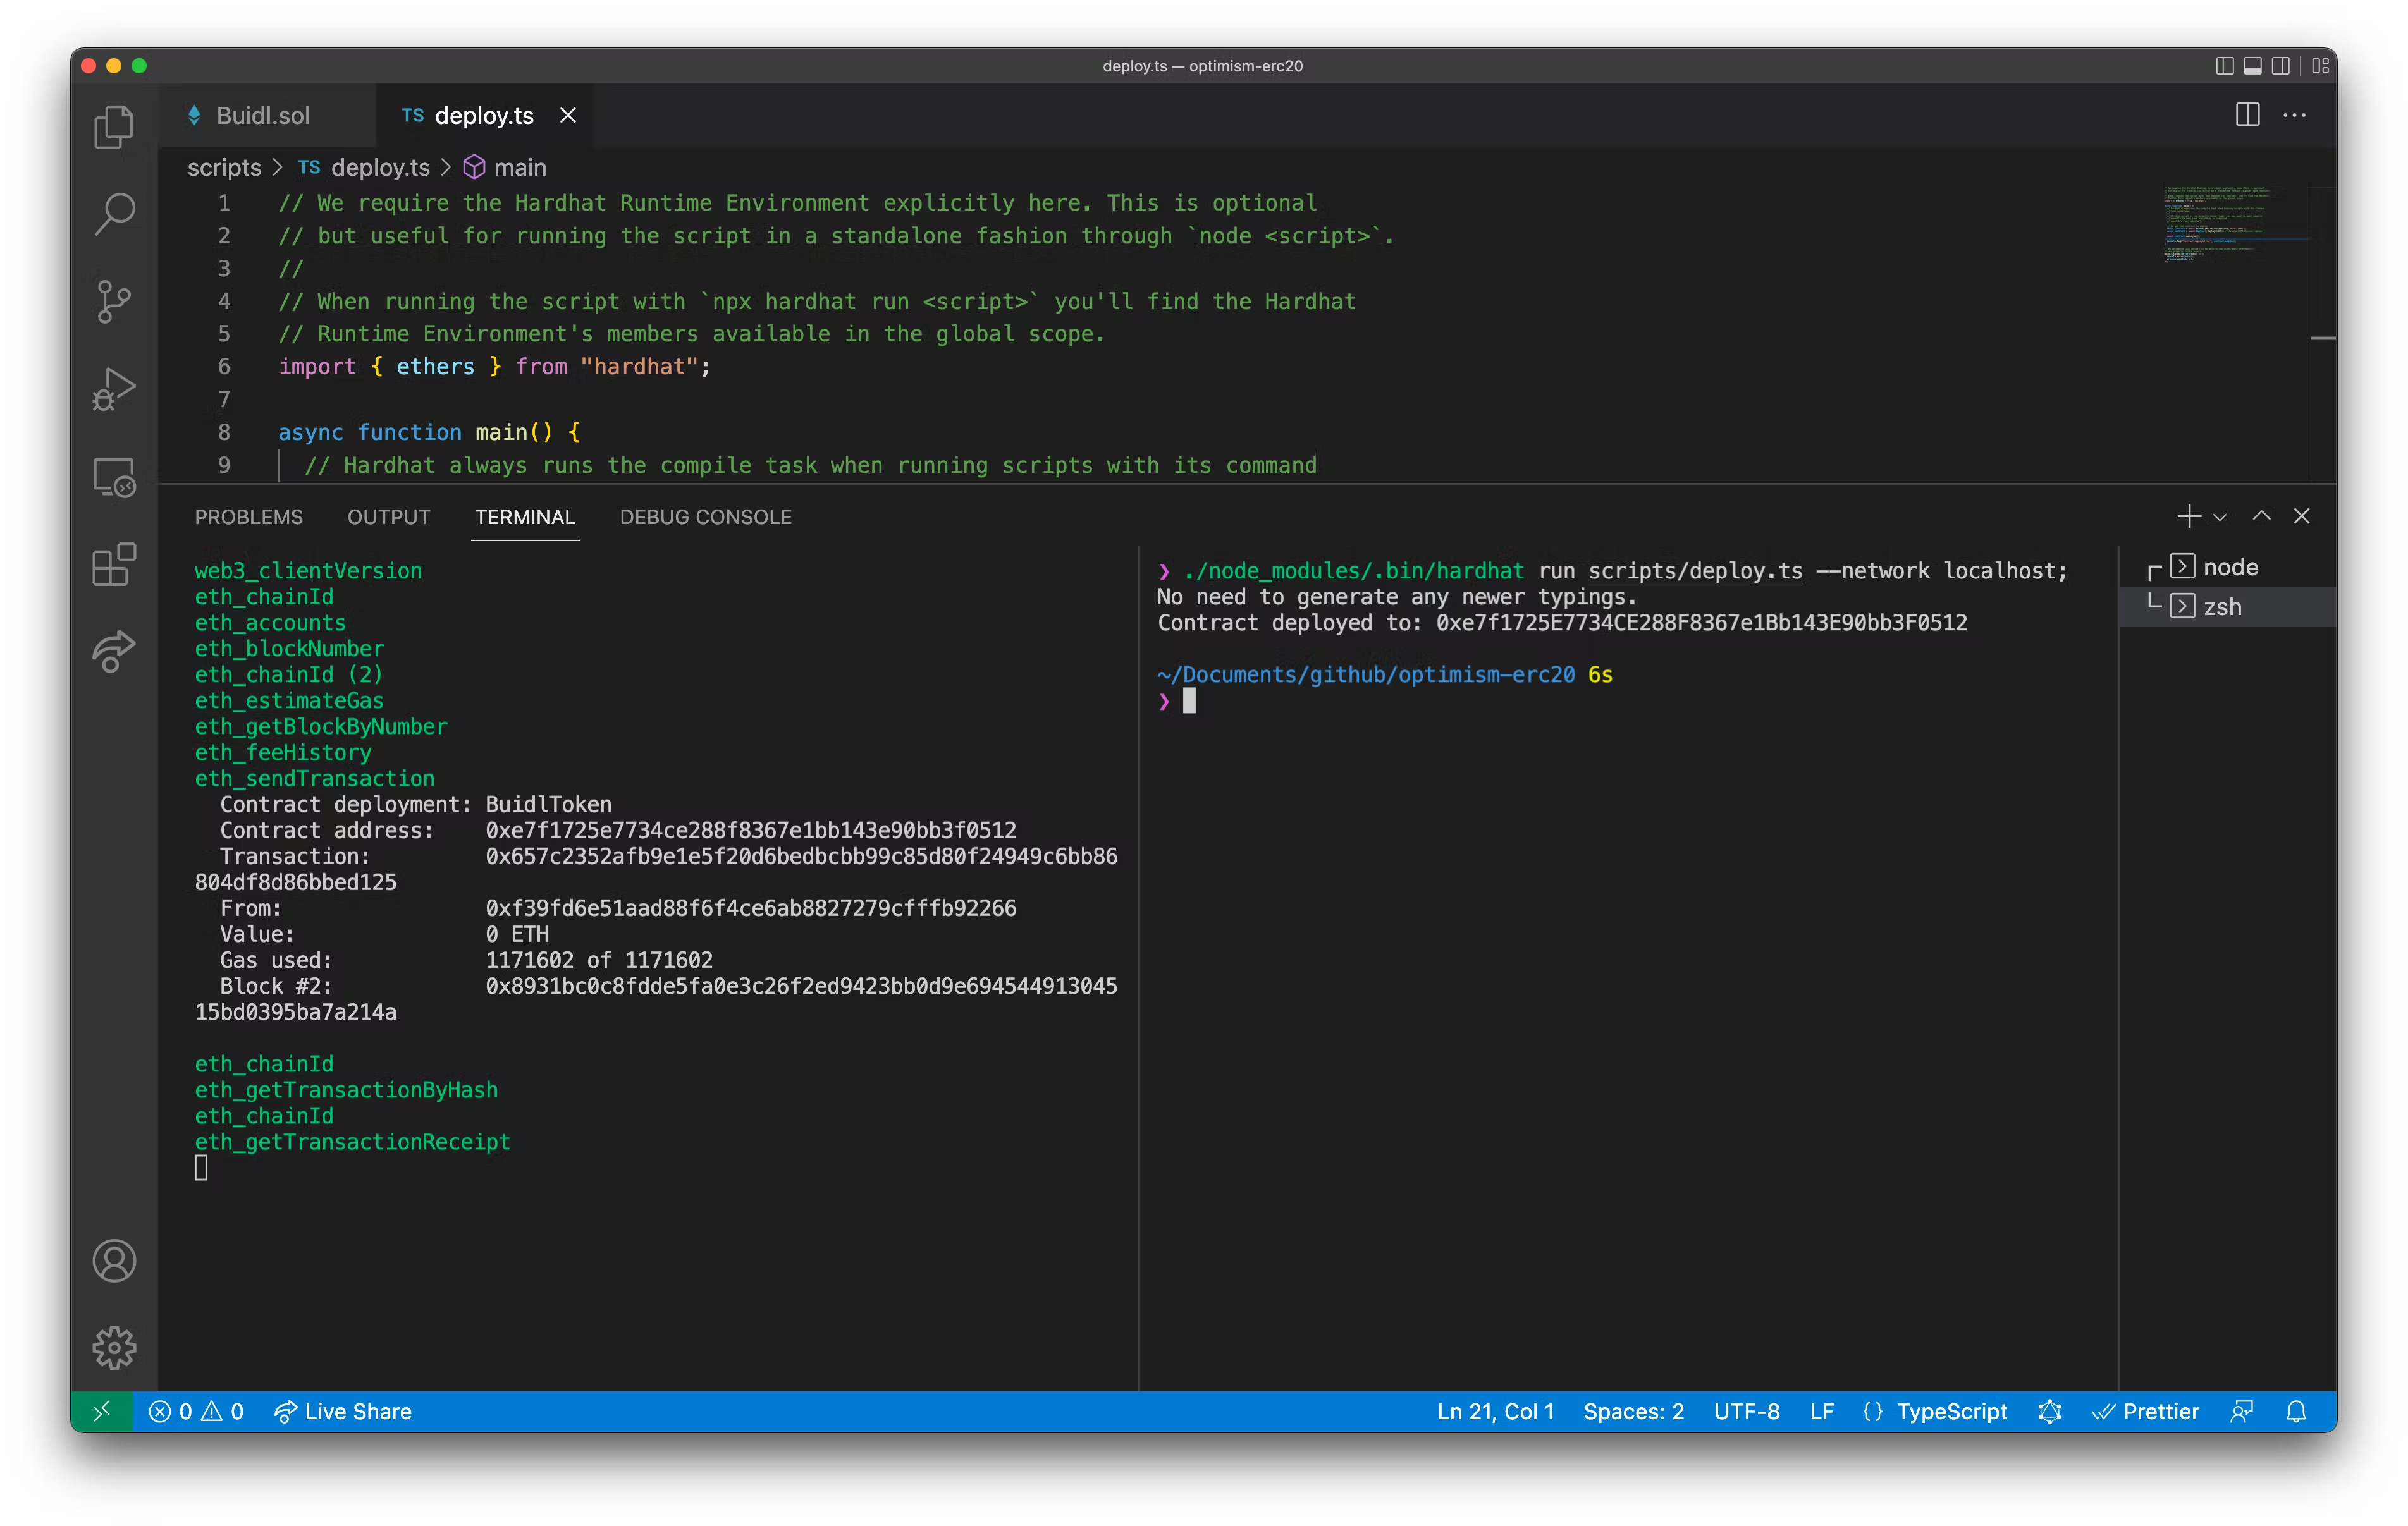This screenshot has width=2408, height=1526.
Task: Click the ~/Documents/github/optimism-erc20 path in terminal
Action: pyautogui.click(x=1366, y=675)
